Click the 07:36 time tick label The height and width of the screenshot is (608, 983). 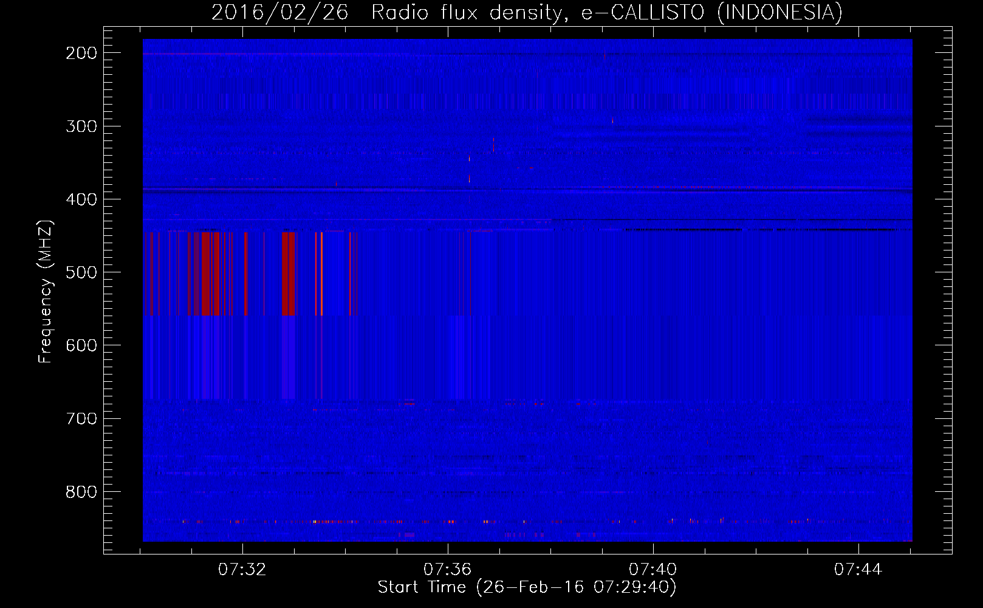tap(448, 570)
